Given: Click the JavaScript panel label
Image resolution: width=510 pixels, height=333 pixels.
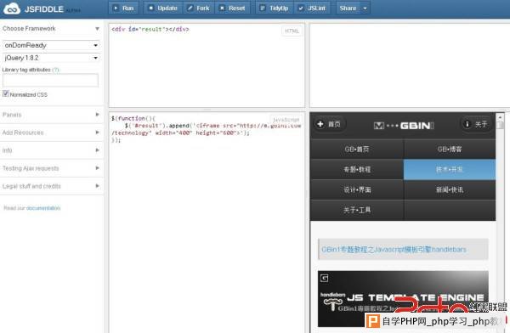Looking at the screenshot, I should point(286,120).
